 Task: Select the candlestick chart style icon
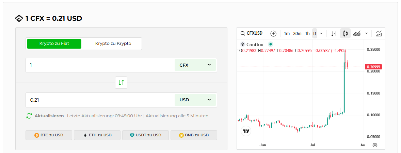[x=346, y=33]
